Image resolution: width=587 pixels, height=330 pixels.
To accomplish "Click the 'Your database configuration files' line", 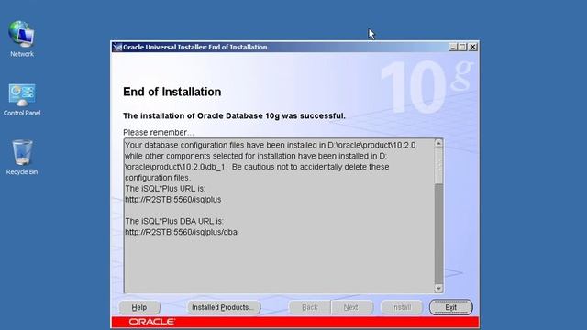I will tap(270, 145).
